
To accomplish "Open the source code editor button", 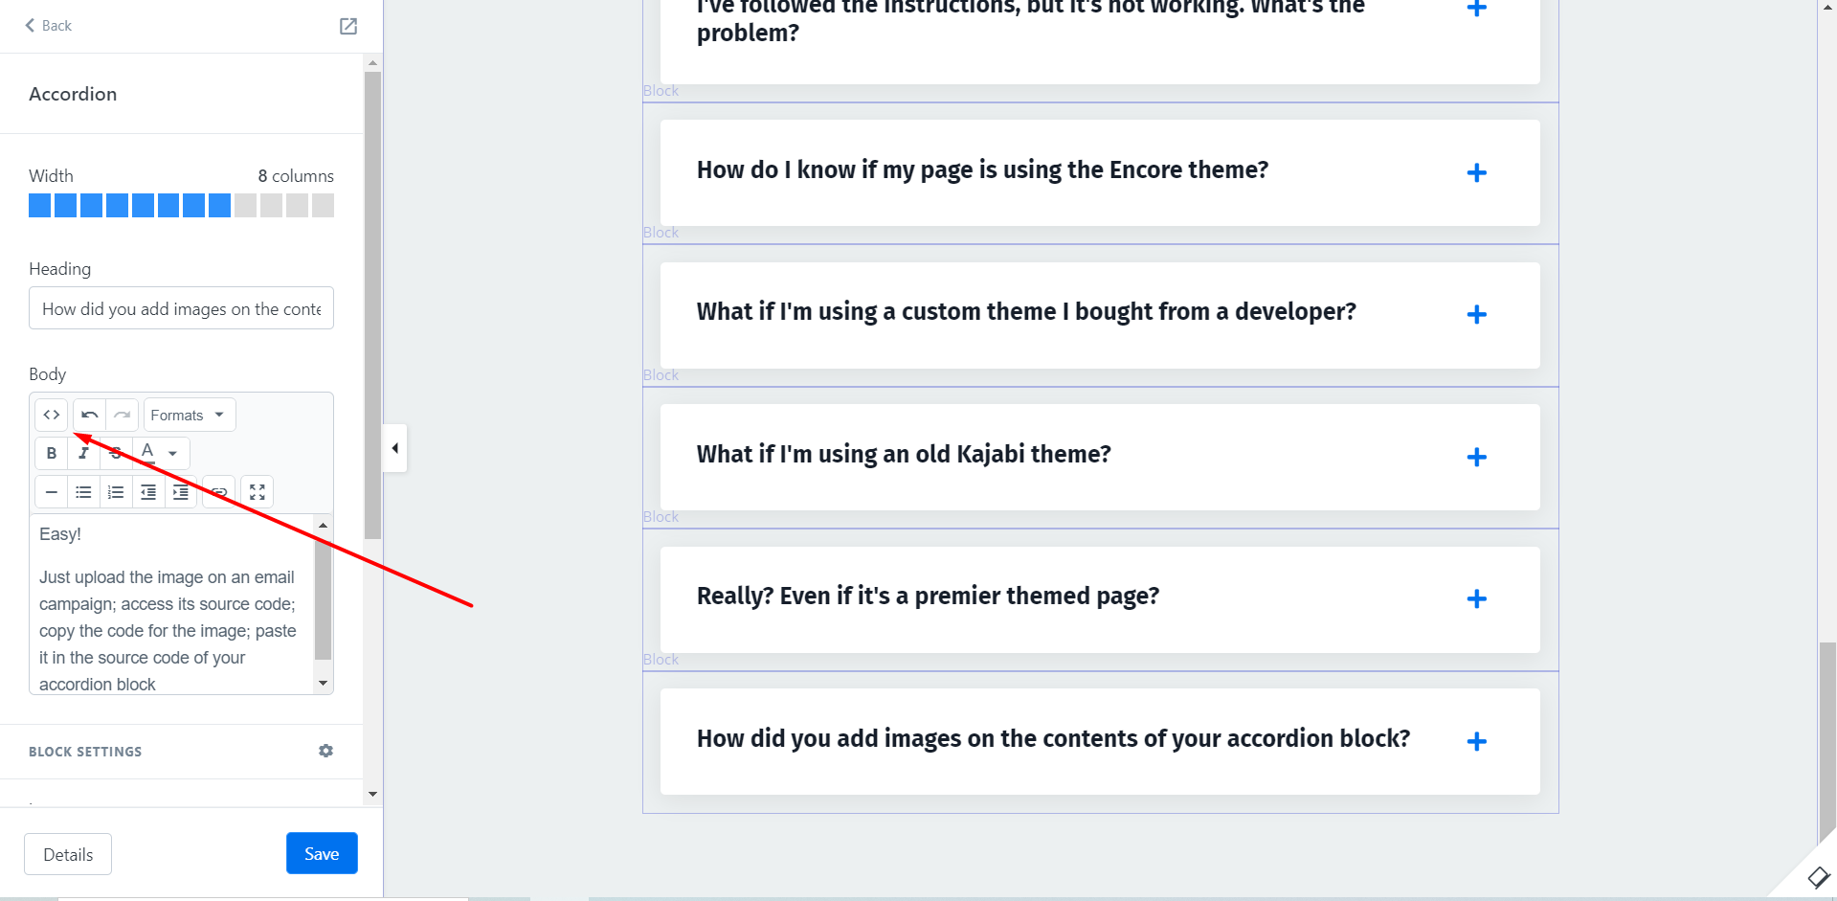I will tap(52, 415).
